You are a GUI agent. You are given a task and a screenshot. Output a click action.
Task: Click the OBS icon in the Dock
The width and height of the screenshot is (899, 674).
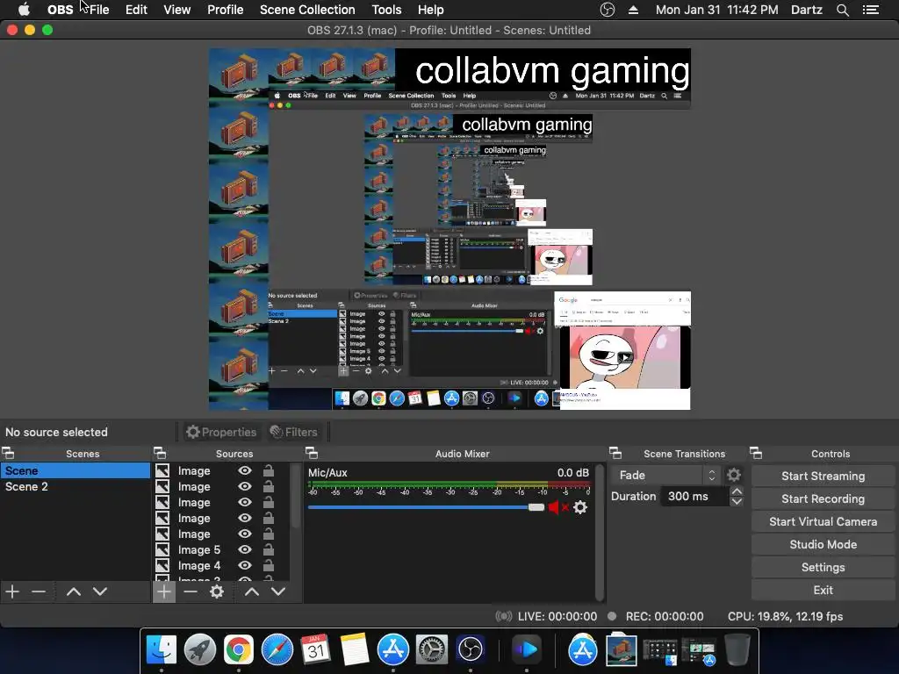click(471, 649)
